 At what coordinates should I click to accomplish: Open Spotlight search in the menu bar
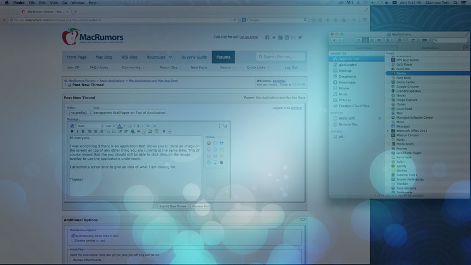pyautogui.click(x=456, y=3)
